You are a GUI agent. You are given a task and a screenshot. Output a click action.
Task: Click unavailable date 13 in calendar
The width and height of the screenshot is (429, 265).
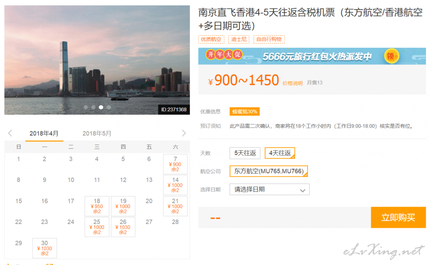click(x=149, y=180)
